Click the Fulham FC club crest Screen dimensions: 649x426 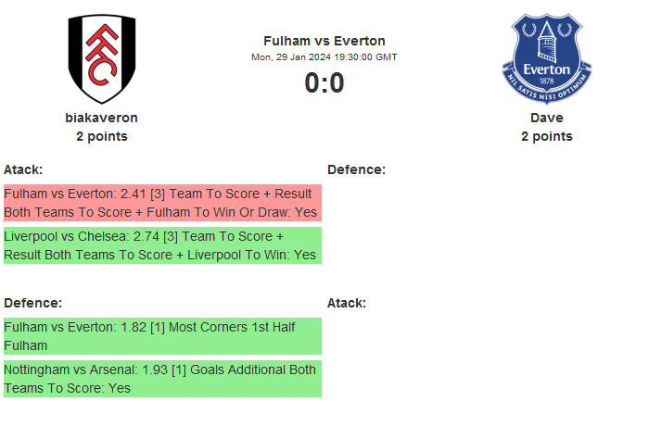pyautogui.click(x=102, y=58)
